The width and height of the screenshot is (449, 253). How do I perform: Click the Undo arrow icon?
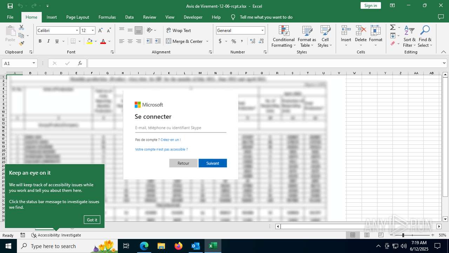click(20, 6)
